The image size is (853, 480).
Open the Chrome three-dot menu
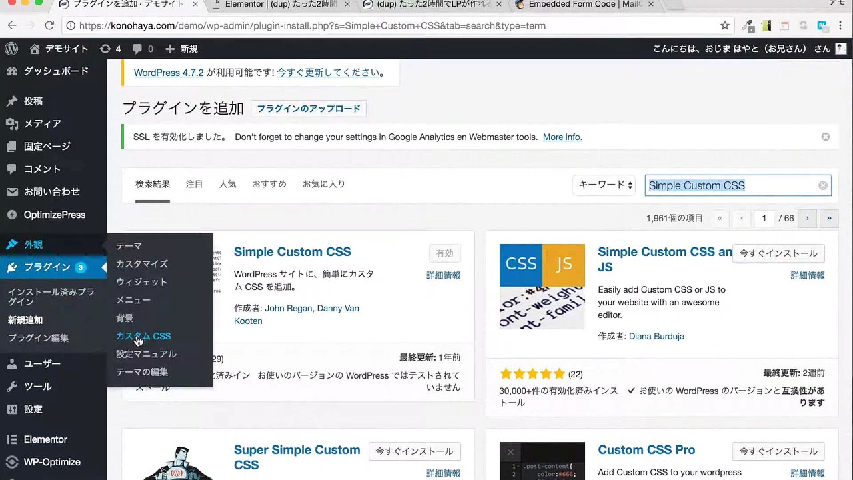coord(841,26)
